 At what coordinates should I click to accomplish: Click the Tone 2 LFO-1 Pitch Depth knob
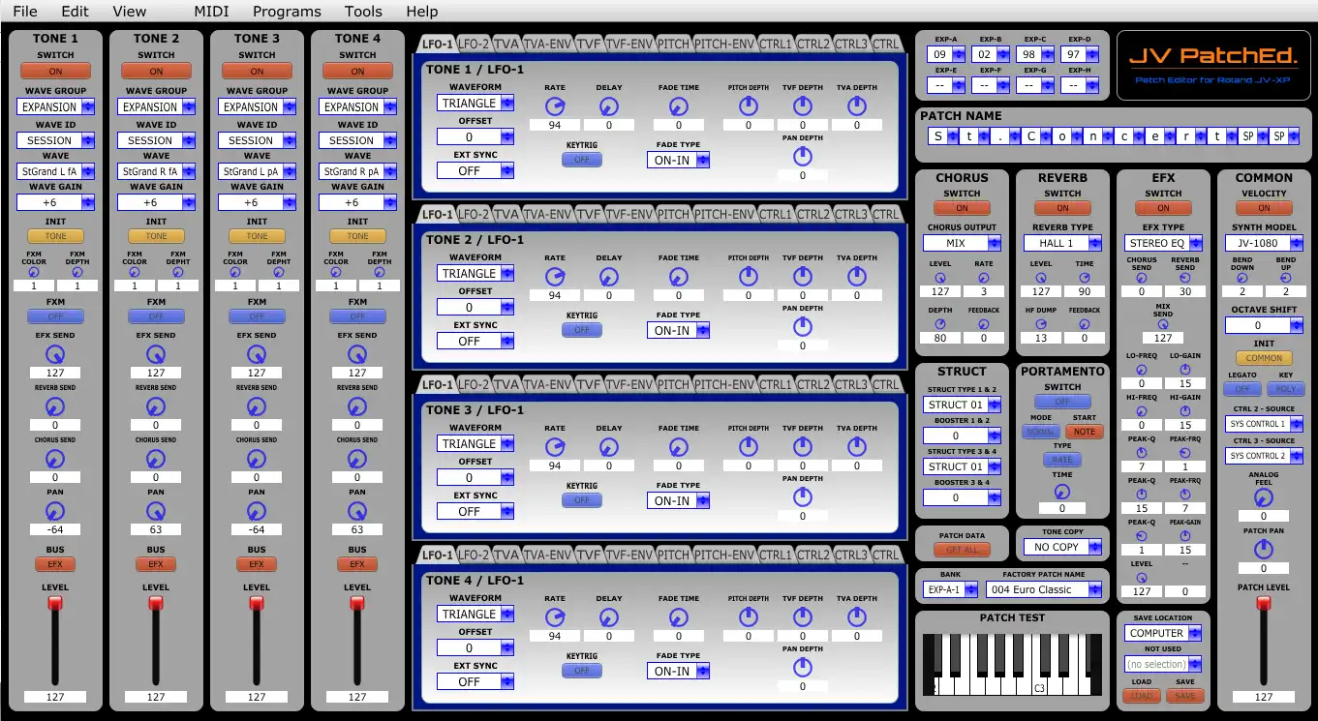pyautogui.click(x=749, y=276)
